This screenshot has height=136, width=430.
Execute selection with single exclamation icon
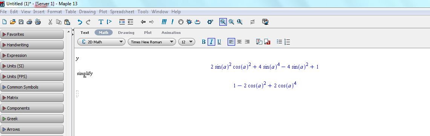pyautogui.click(x=172, y=22)
